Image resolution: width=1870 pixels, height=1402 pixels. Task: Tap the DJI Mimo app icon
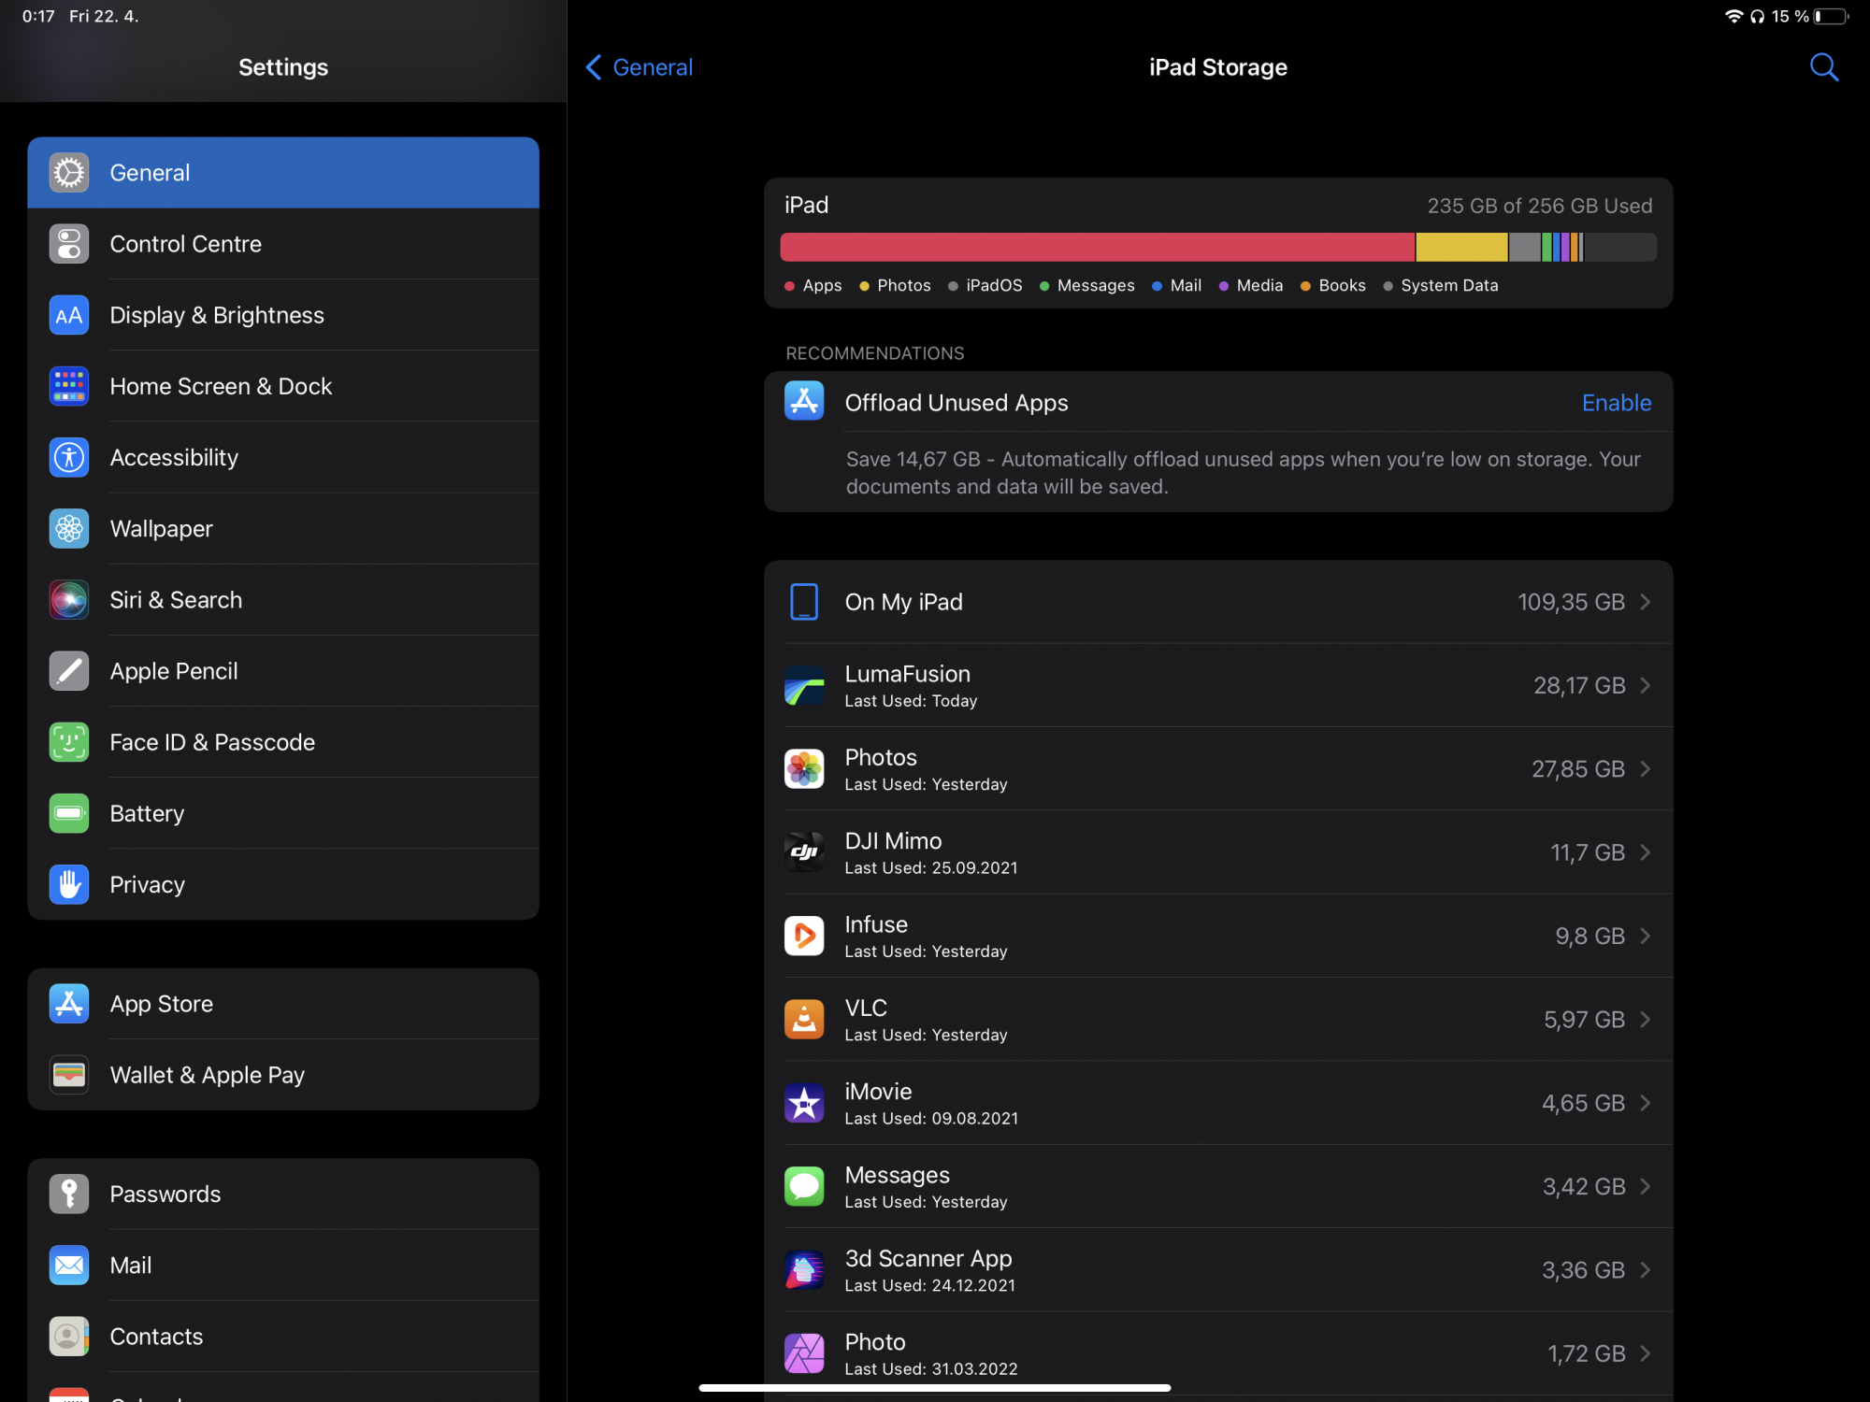pos(804,852)
